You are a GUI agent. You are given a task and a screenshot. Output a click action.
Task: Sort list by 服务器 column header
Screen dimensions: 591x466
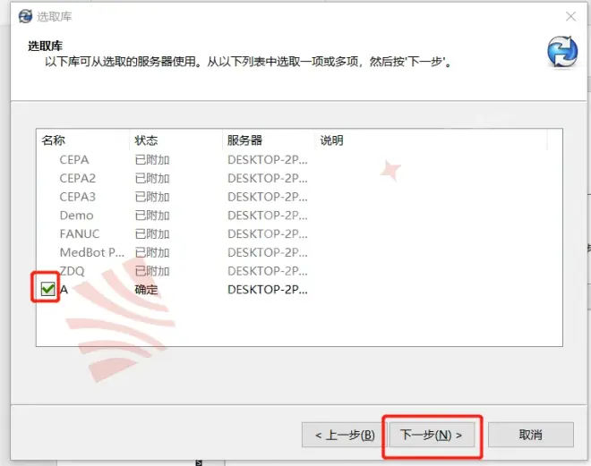269,140
